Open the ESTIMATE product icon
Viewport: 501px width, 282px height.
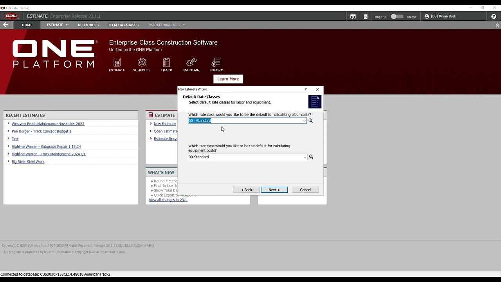tap(117, 65)
